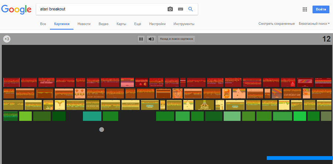
Task: Click the teal green brick
Action: point(92,116)
